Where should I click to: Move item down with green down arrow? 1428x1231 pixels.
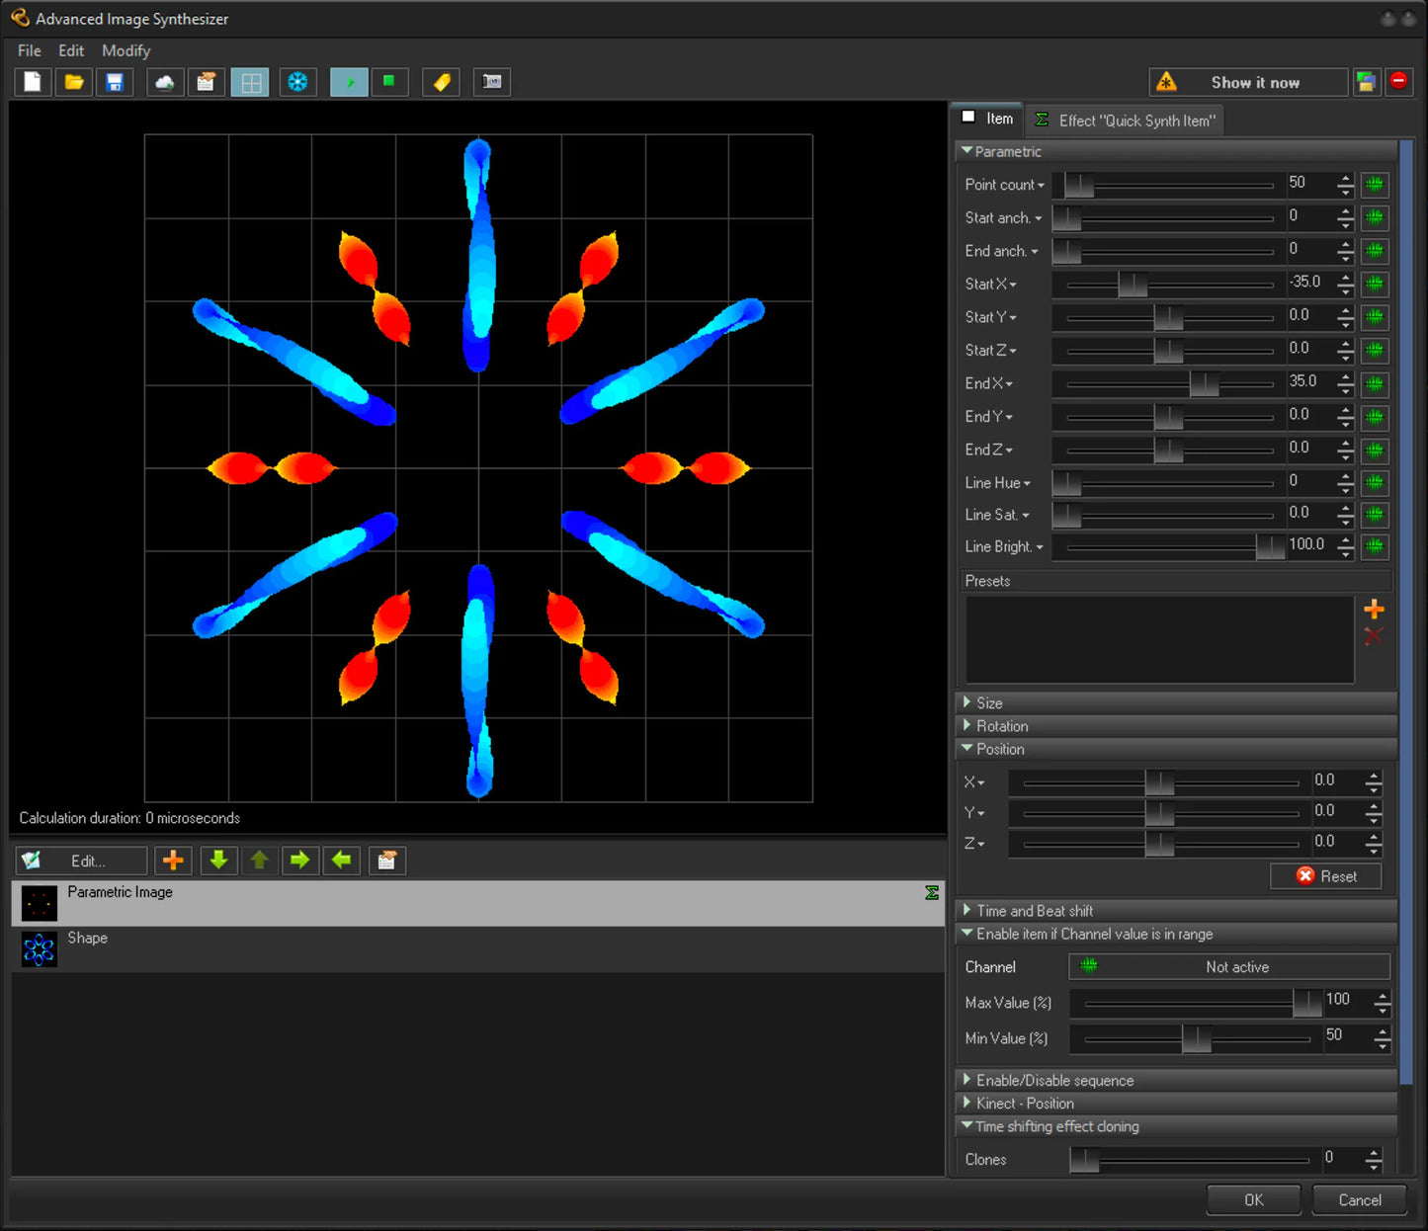(218, 861)
